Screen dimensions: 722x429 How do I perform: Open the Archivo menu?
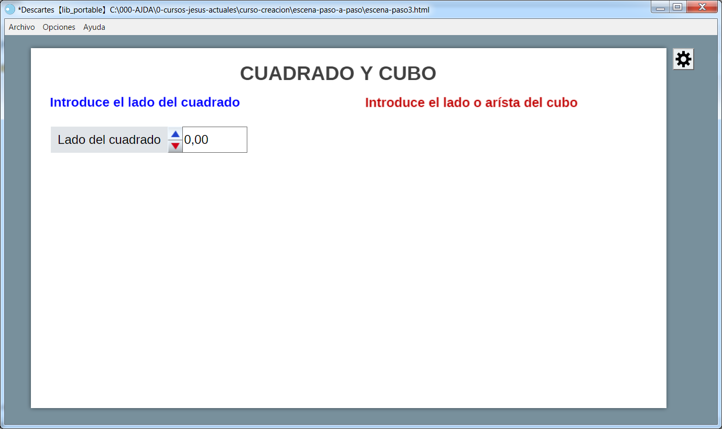pyautogui.click(x=21, y=27)
